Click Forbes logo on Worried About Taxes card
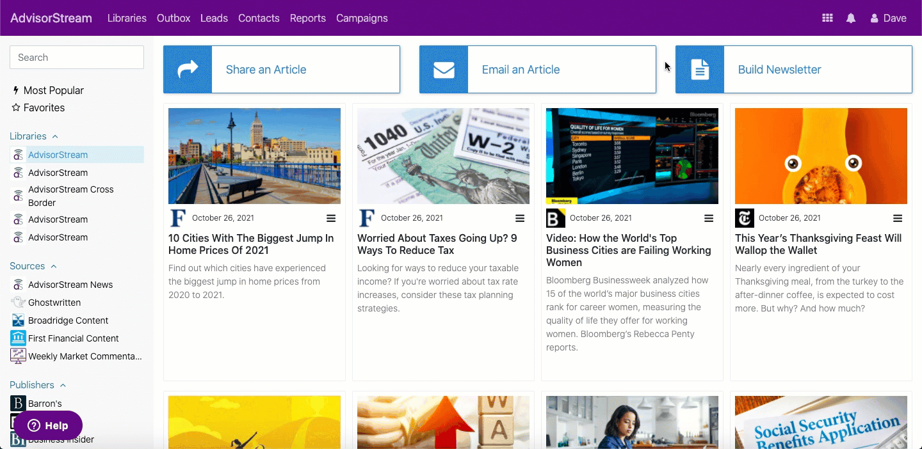Screen dimensions: 922x449 click(x=367, y=218)
